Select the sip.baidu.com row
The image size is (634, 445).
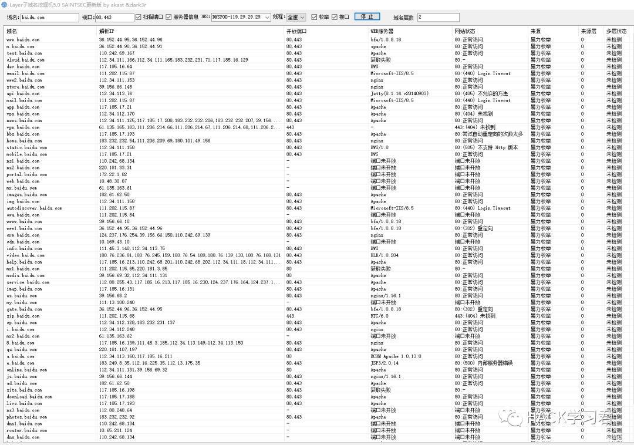coord(317,316)
